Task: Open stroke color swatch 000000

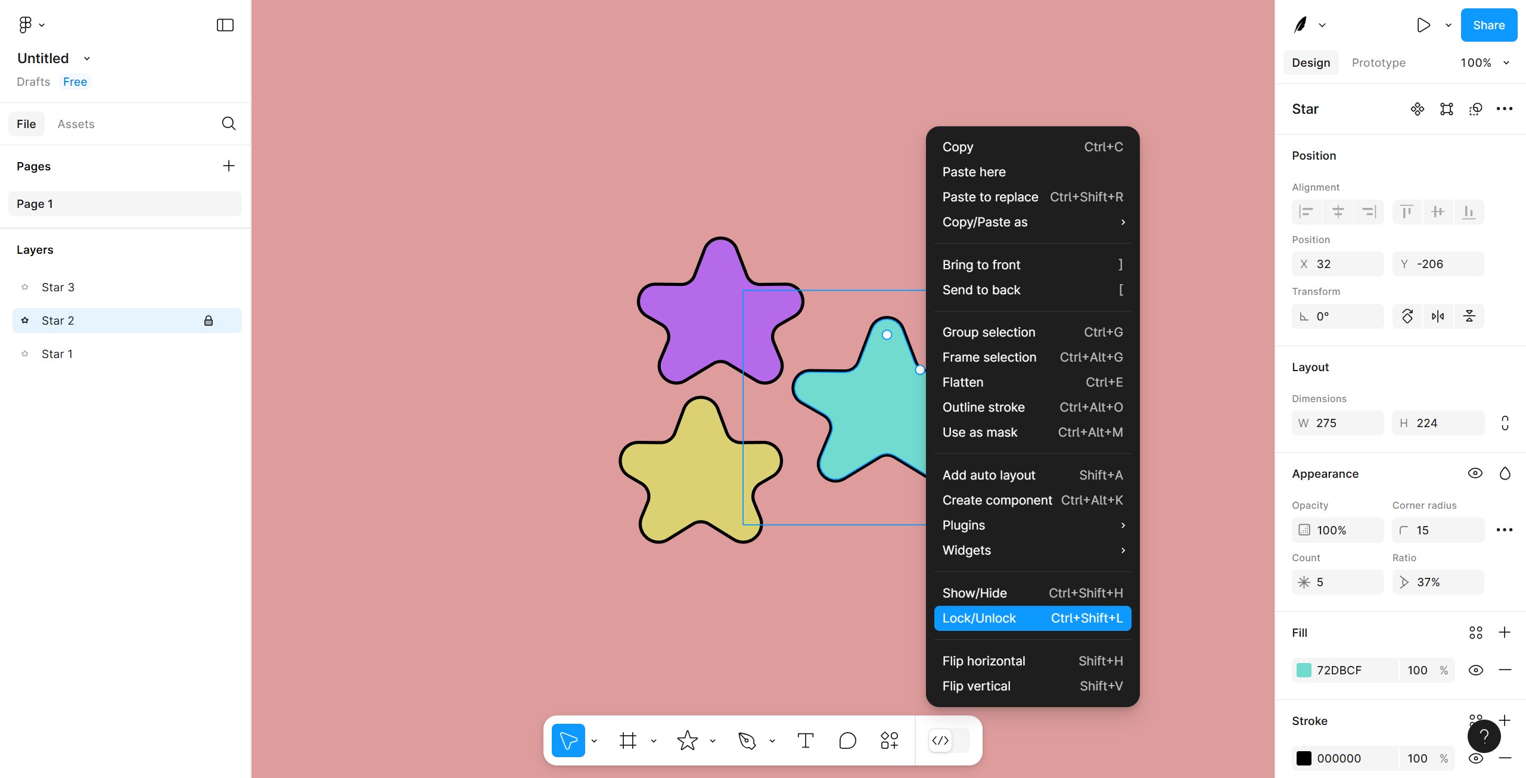Action: coord(1304,758)
